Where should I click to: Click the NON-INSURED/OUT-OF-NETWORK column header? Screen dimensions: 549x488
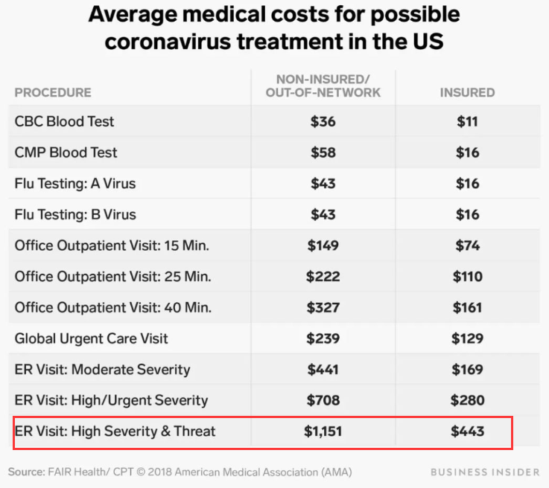click(323, 86)
